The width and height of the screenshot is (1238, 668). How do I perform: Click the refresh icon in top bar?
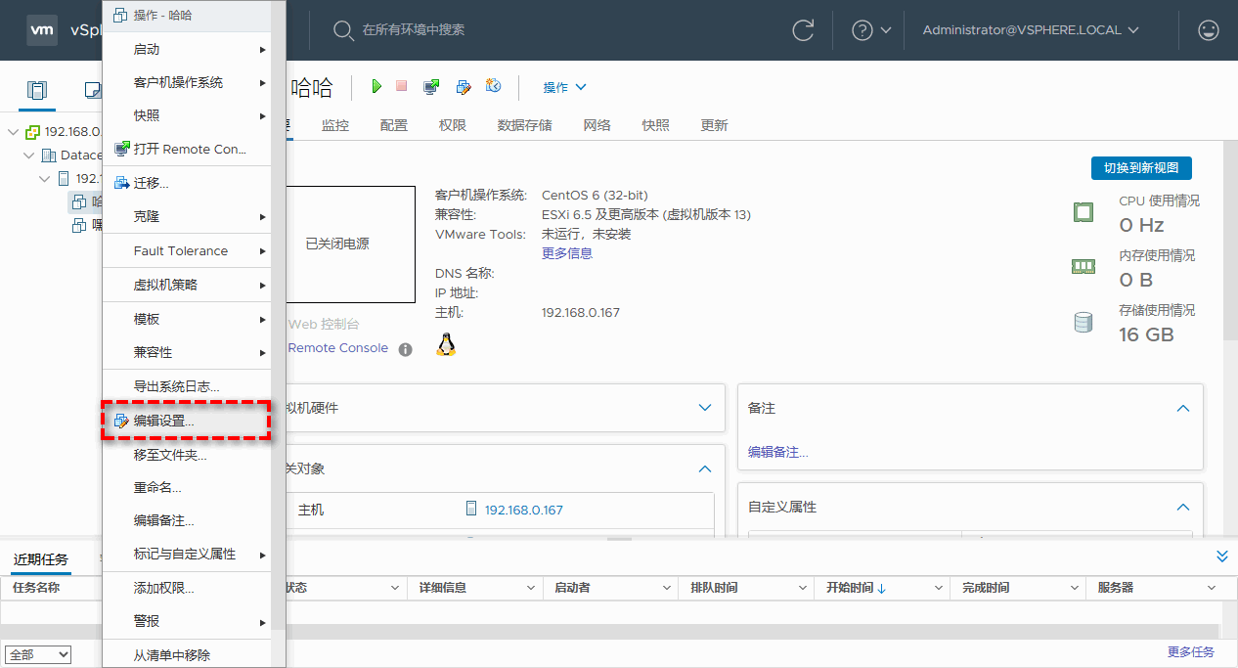tap(803, 30)
